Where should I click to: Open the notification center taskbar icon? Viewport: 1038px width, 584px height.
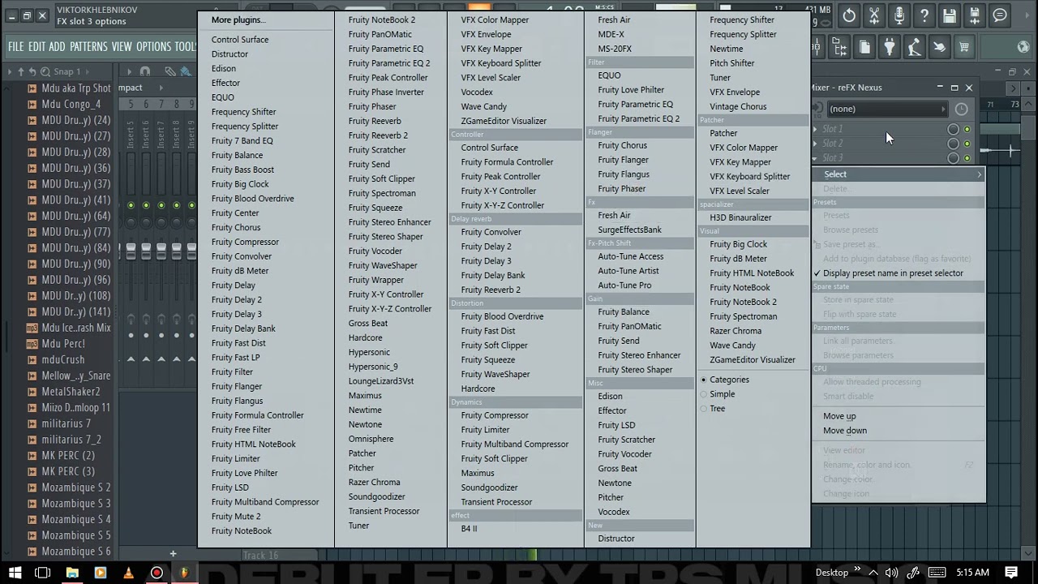click(1011, 573)
